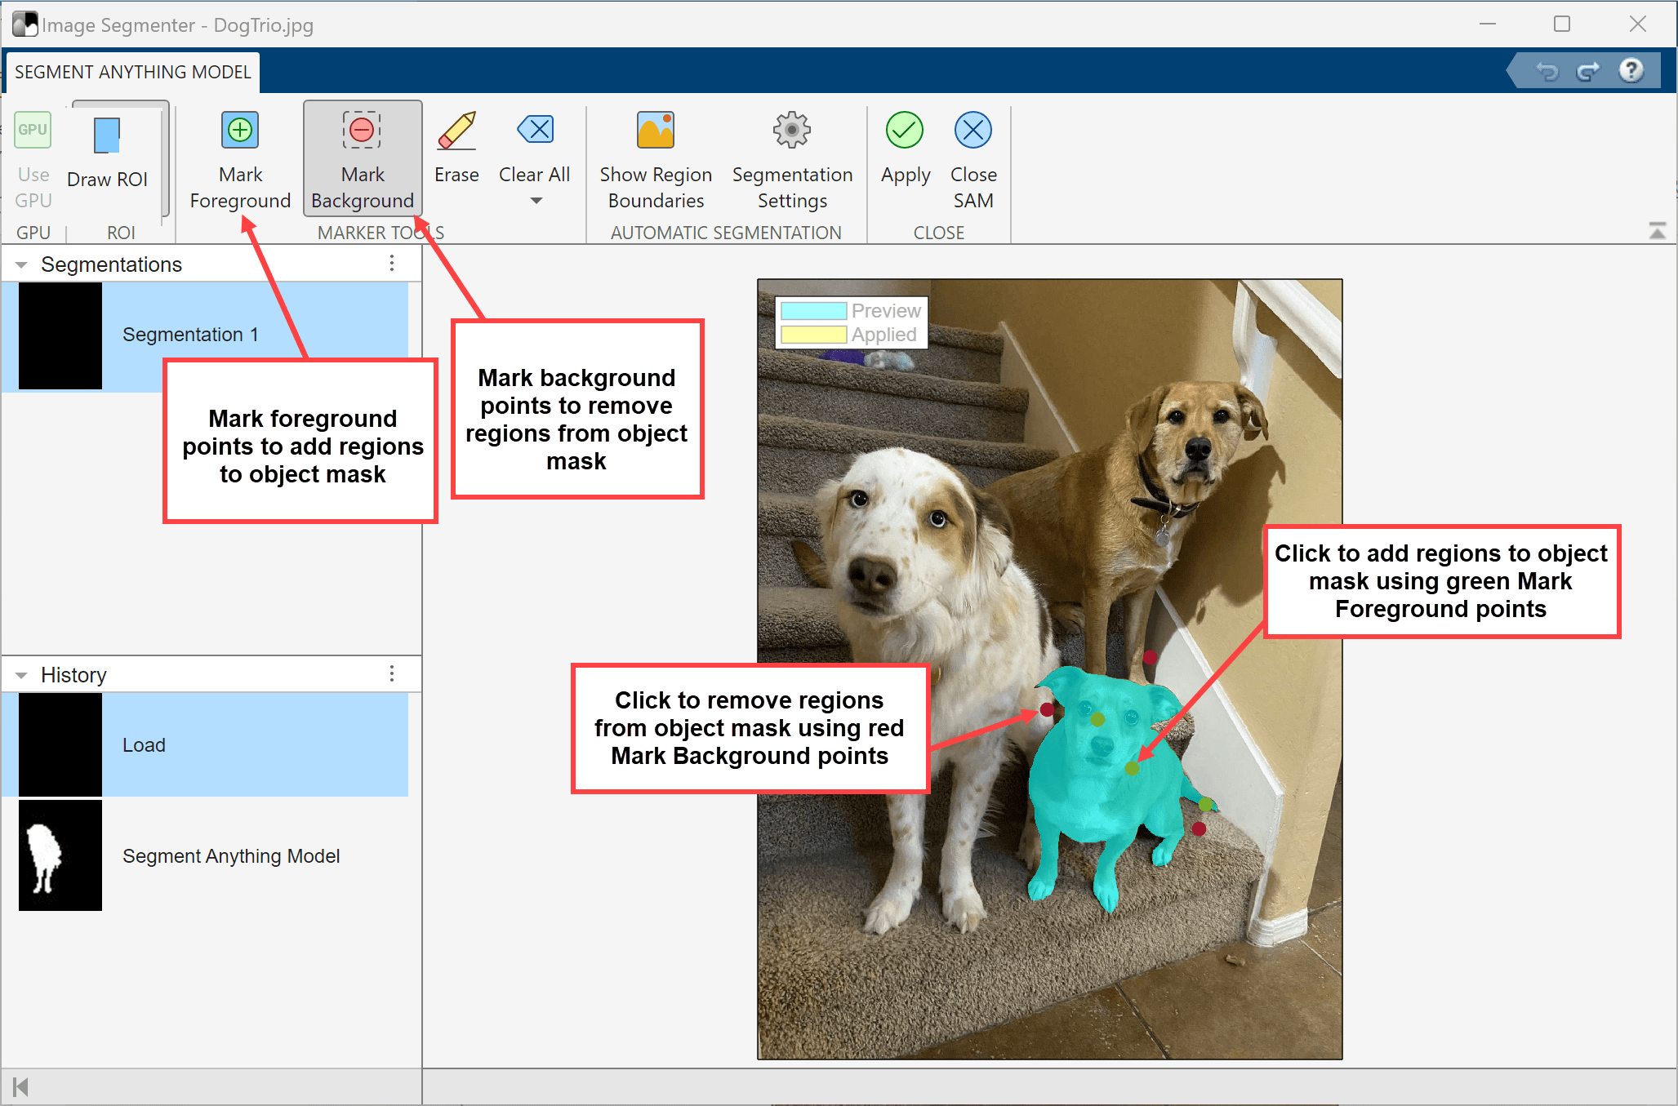Click the undo arrow in the title bar
The height and width of the screenshot is (1106, 1678).
tap(1547, 72)
